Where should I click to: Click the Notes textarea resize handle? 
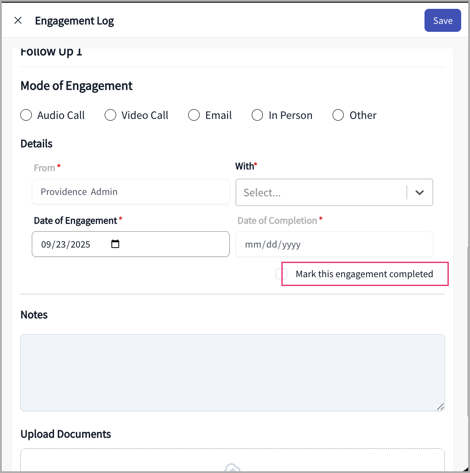[x=440, y=407]
